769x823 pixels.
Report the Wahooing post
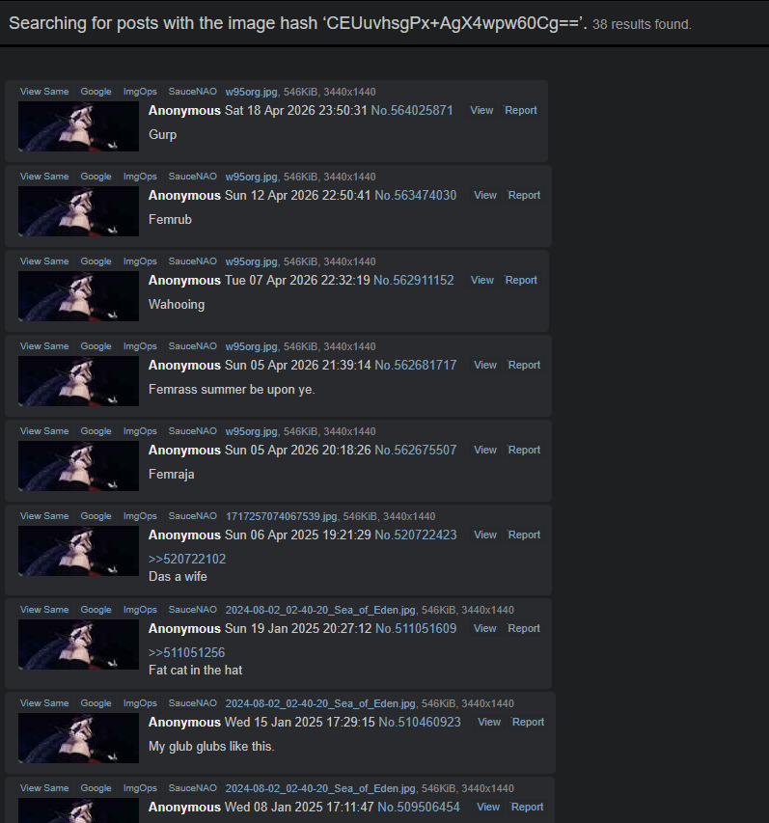tap(521, 280)
